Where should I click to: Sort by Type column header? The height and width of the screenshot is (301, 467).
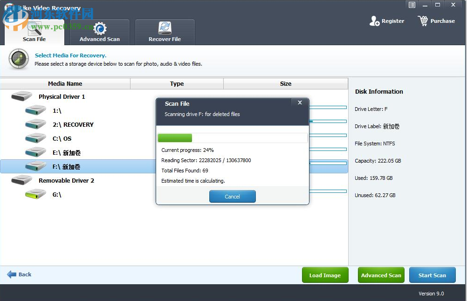pos(177,84)
